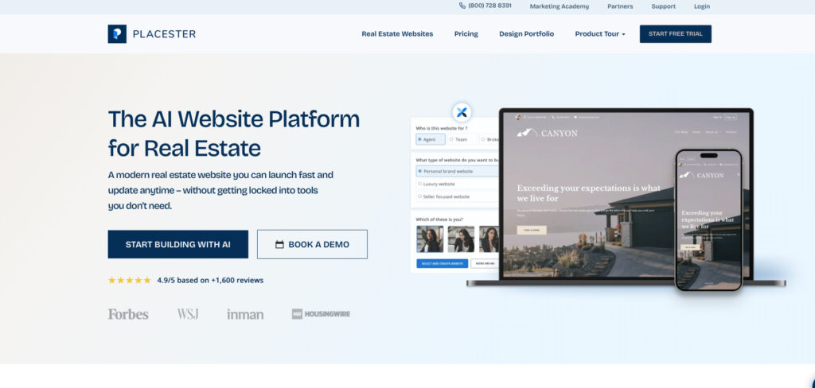Click the phone icon beside (800) 728 8391
815x388 pixels.
point(462,6)
